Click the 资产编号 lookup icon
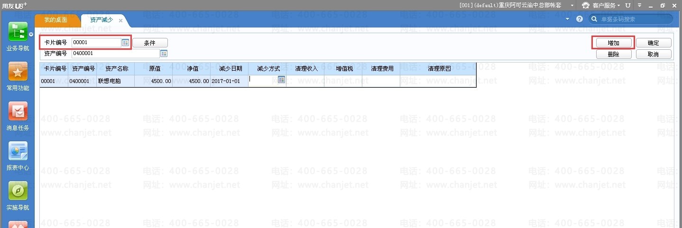Screen dimensions: 682x228 164,54
